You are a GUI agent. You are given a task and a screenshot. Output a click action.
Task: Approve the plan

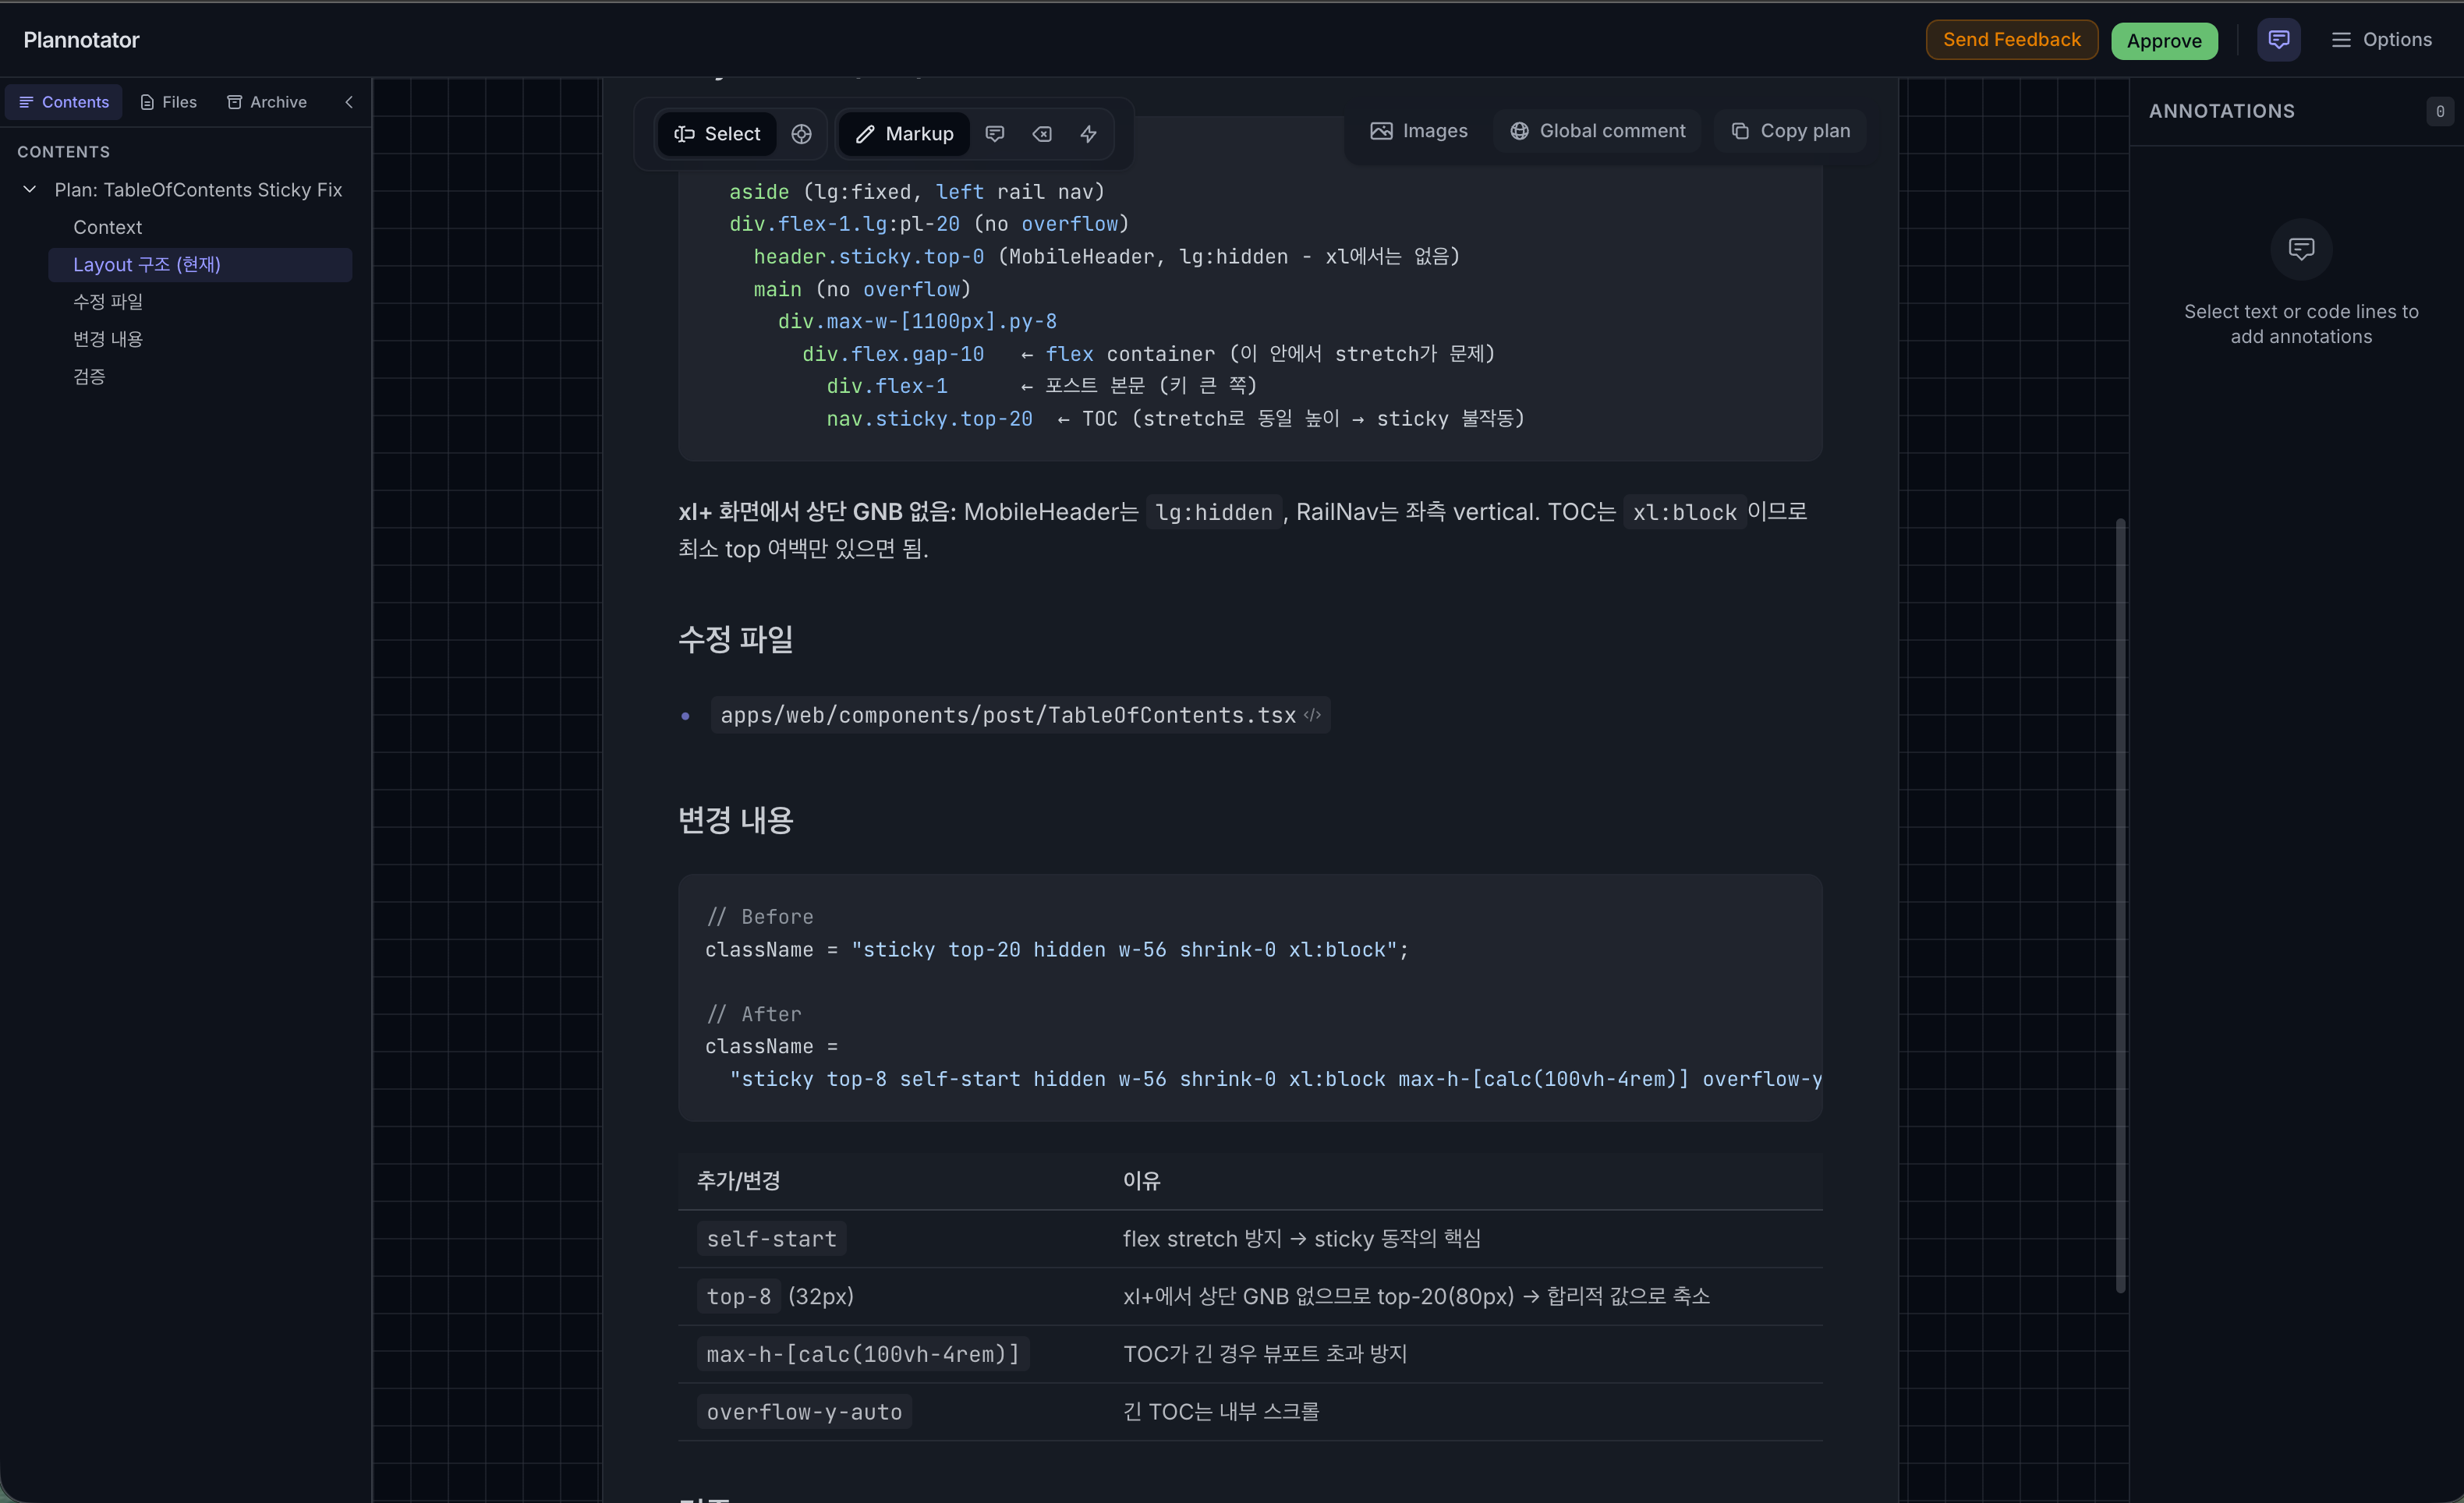pos(2163,41)
